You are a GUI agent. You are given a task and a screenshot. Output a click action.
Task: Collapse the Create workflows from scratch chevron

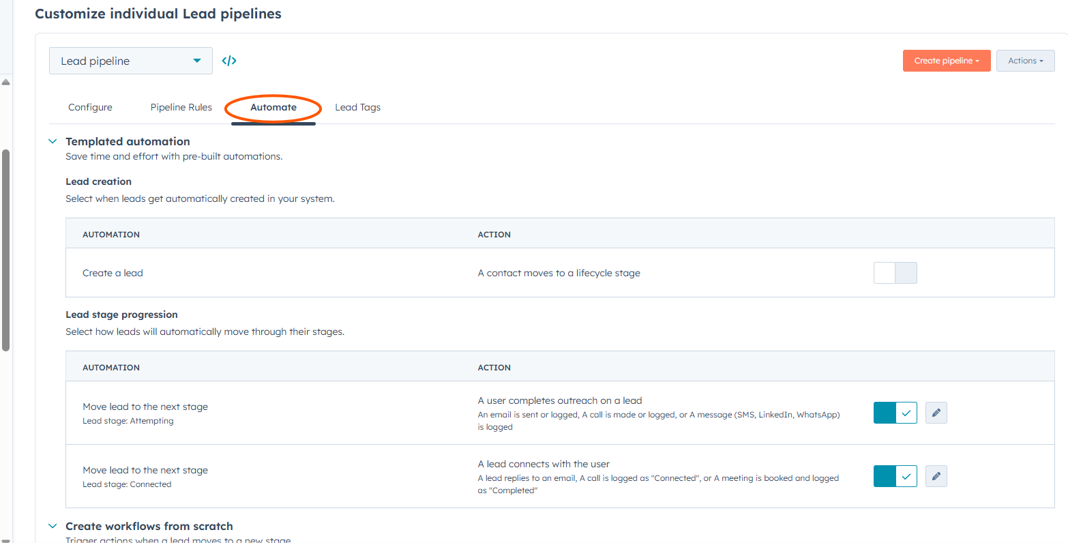(x=53, y=526)
